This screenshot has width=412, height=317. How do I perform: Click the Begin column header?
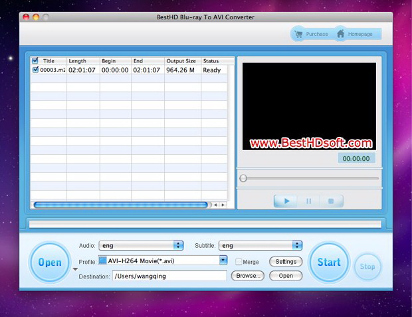116,60
